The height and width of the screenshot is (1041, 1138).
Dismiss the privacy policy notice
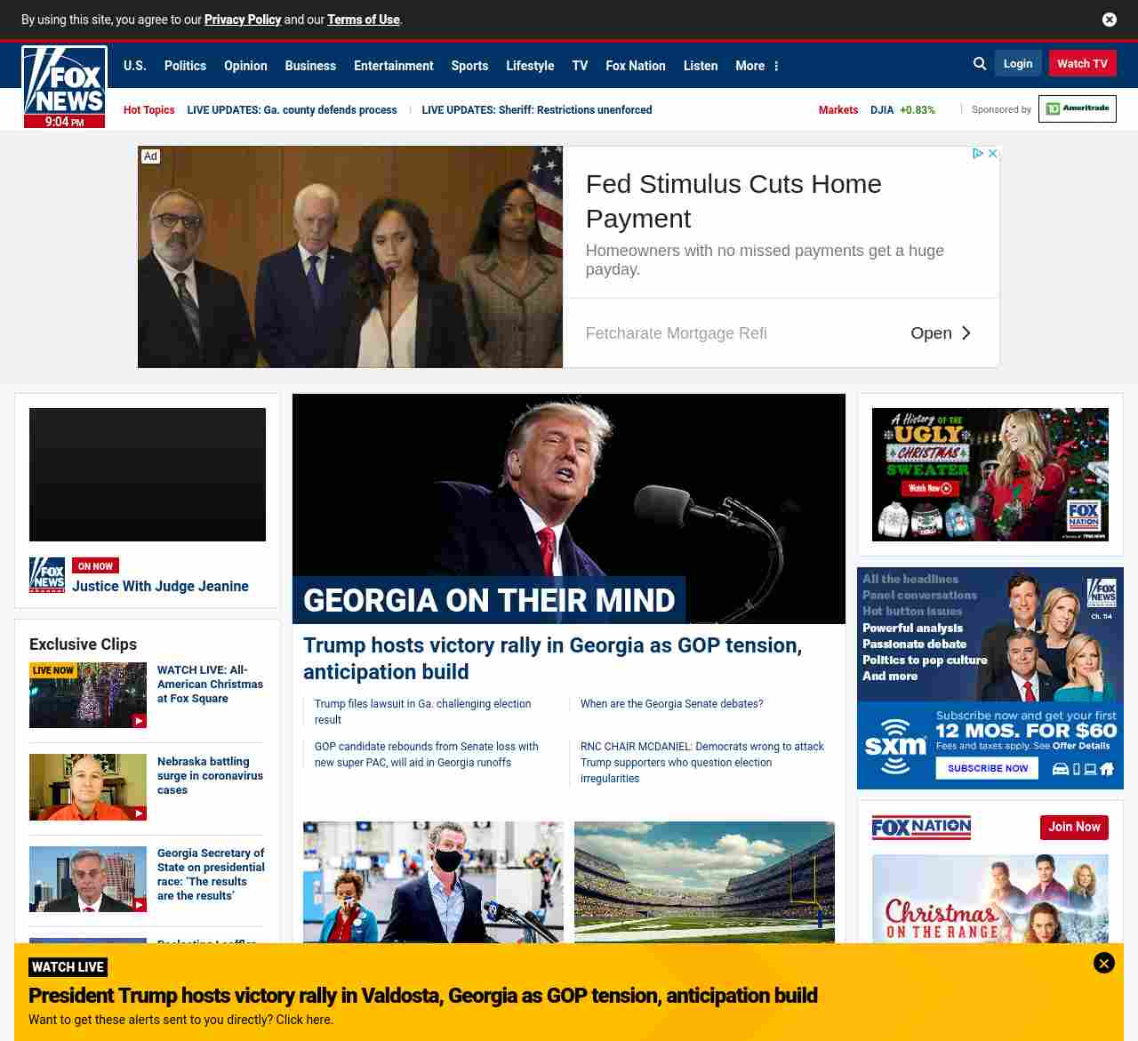(x=1109, y=20)
